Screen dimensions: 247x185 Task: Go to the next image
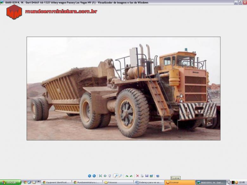94,176
